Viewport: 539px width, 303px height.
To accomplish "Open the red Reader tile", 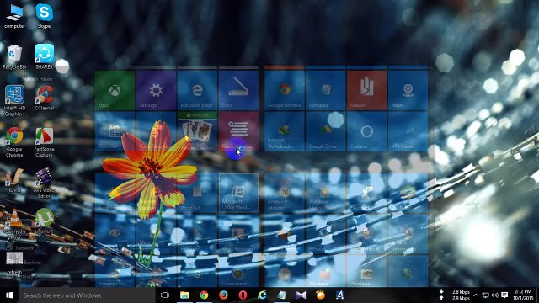I will pyautogui.click(x=367, y=90).
